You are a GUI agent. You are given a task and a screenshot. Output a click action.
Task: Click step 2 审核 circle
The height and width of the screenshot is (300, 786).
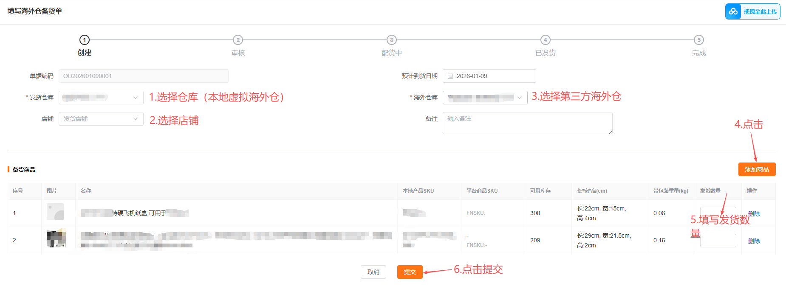coord(238,40)
